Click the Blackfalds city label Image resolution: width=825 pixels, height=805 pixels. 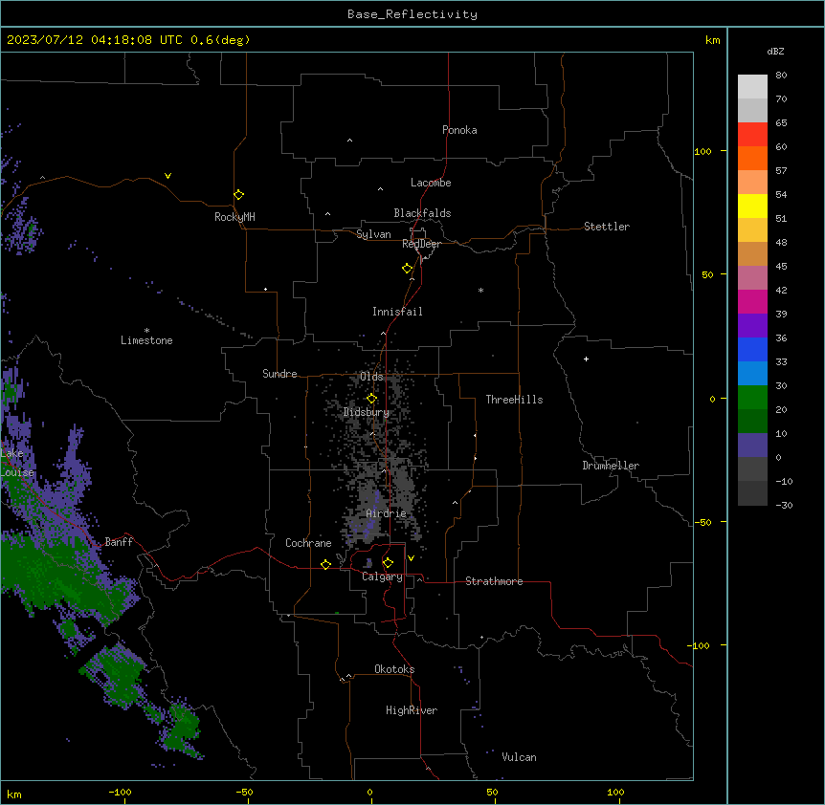(422, 213)
